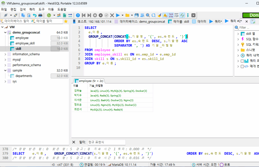Click the green semicolon toolbar icon
259x167 pixels.
click(x=188, y=15)
